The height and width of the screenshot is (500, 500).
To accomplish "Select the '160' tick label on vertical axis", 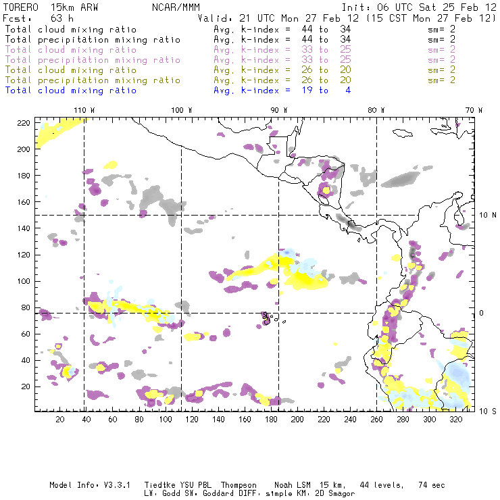I will (24, 202).
